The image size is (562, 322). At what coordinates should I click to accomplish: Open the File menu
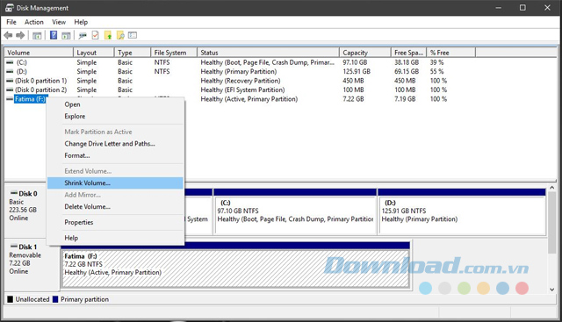pos(11,22)
